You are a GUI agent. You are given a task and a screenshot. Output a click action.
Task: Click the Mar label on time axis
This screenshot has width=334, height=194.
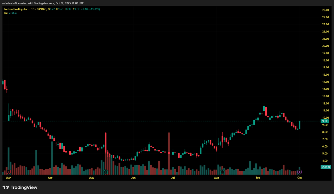pyautogui.click(x=9, y=177)
